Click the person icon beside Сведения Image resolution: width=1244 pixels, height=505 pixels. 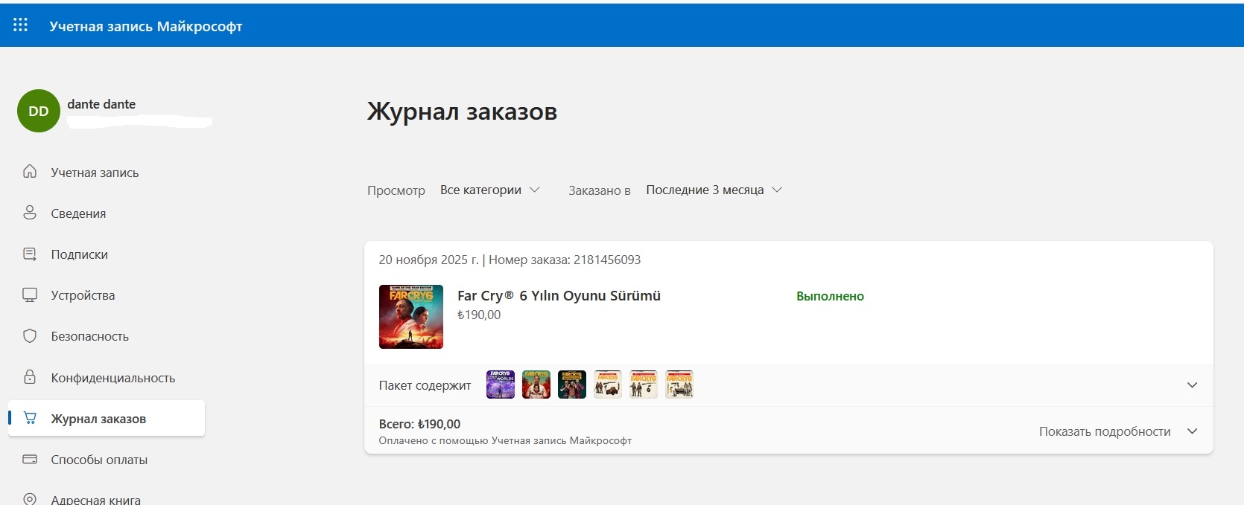point(30,213)
